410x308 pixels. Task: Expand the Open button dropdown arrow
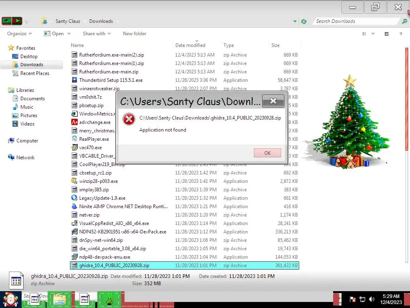click(69, 34)
